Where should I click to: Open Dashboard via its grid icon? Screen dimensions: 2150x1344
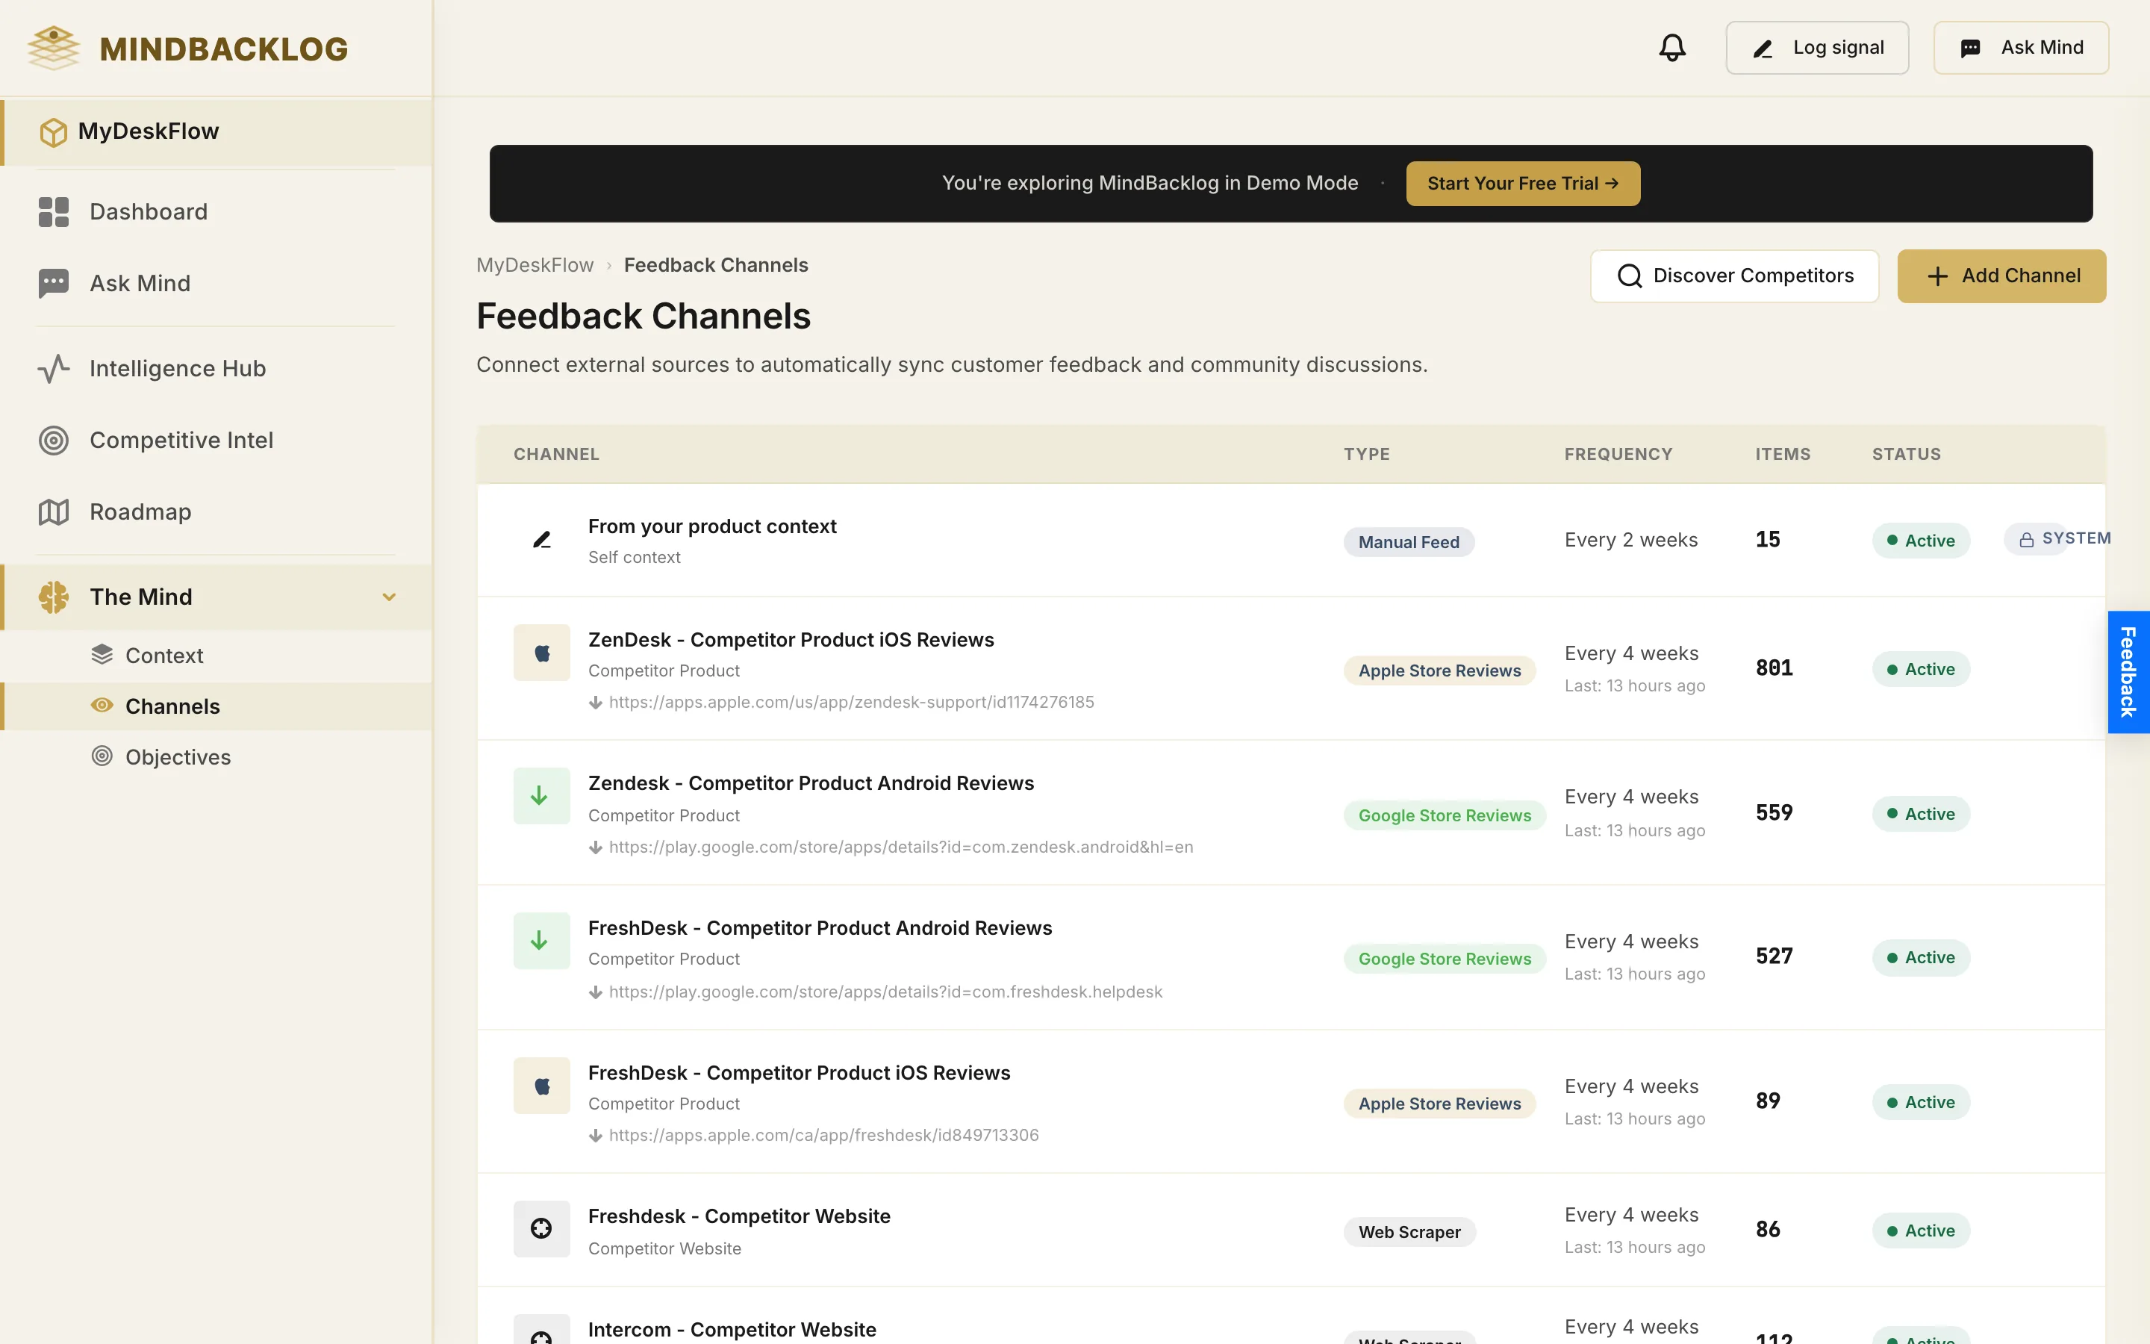pyautogui.click(x=53, y=211)
